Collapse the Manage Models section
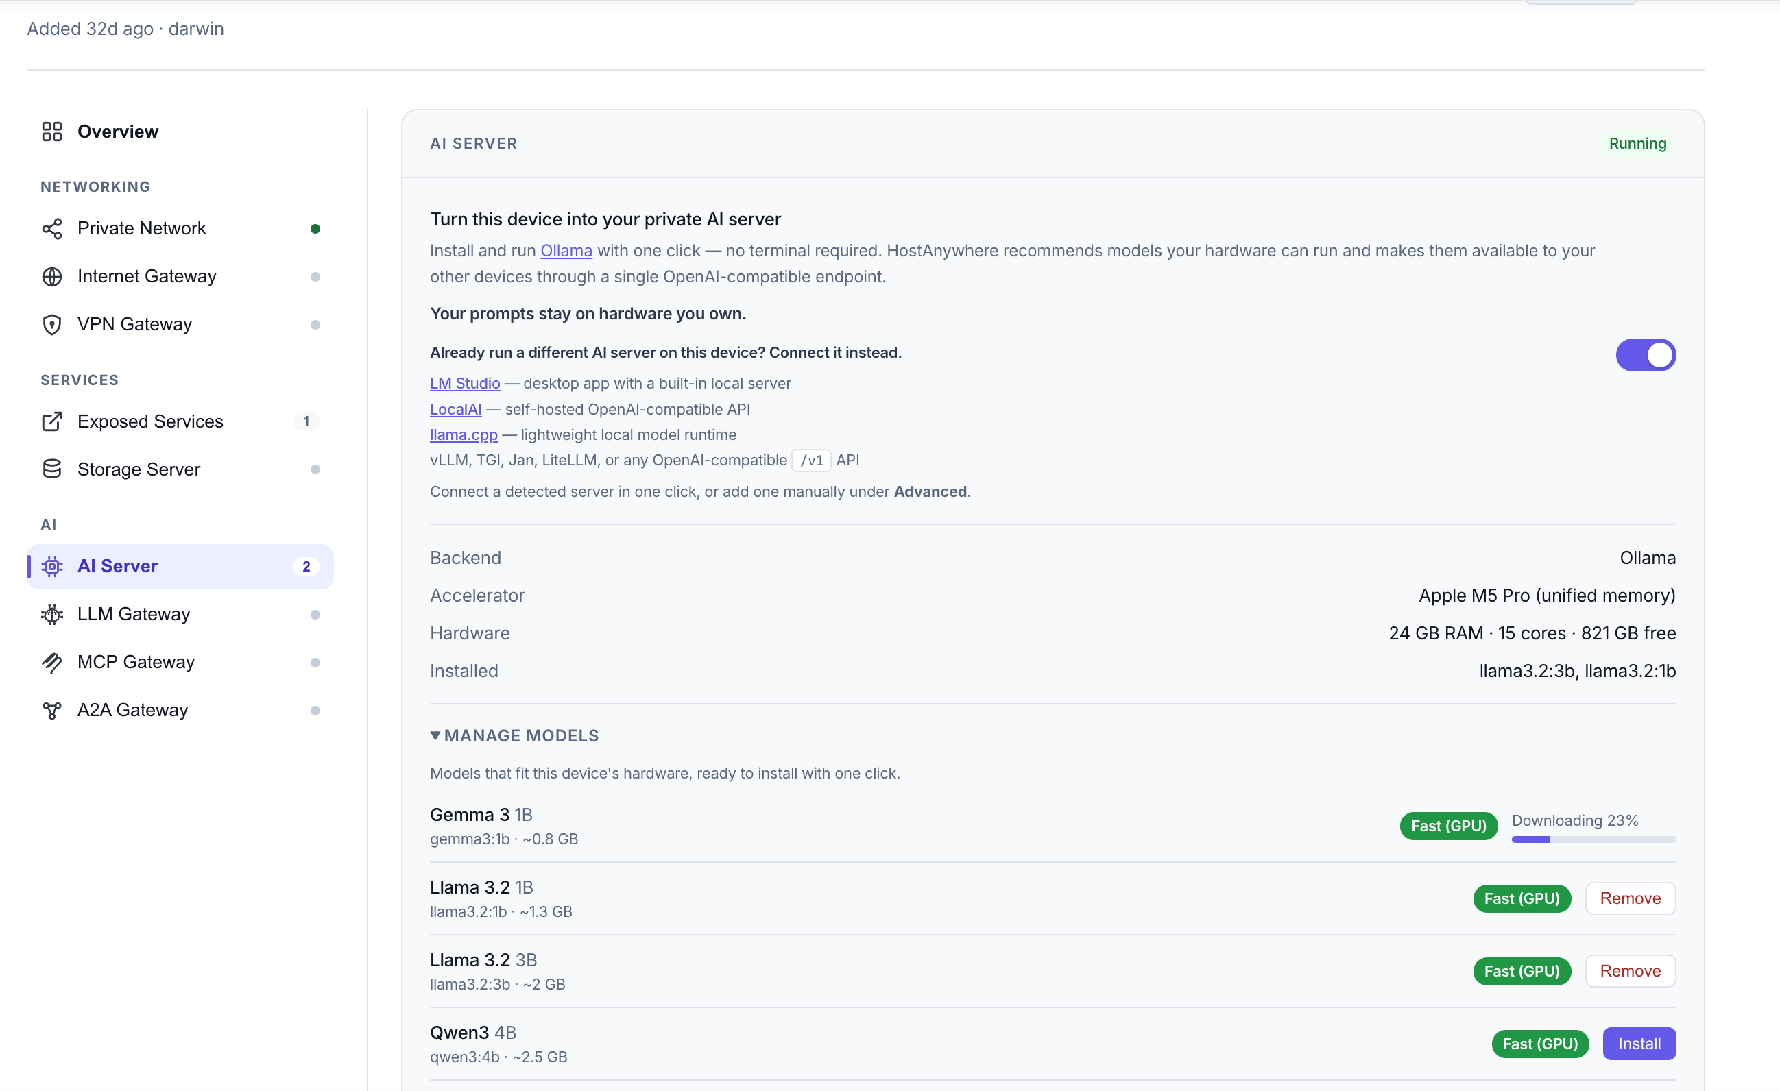 click(x=514, y=736)
